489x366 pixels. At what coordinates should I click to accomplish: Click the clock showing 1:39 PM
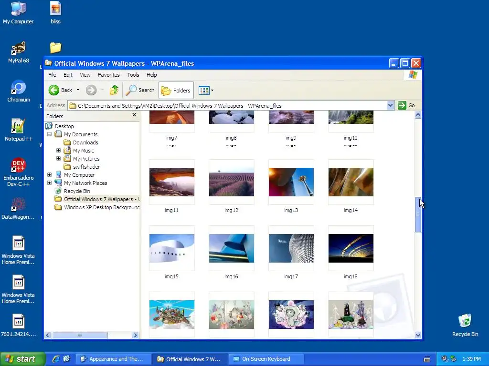point(471,359)
